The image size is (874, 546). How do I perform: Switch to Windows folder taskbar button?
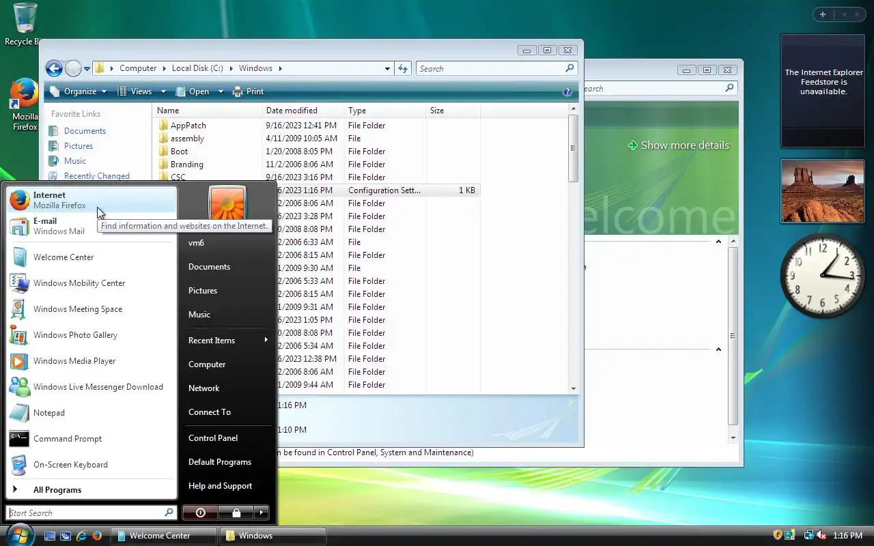tap(273, 536)
